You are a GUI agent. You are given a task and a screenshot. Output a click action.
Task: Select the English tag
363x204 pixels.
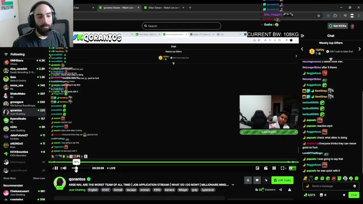[x=93, y=190]
